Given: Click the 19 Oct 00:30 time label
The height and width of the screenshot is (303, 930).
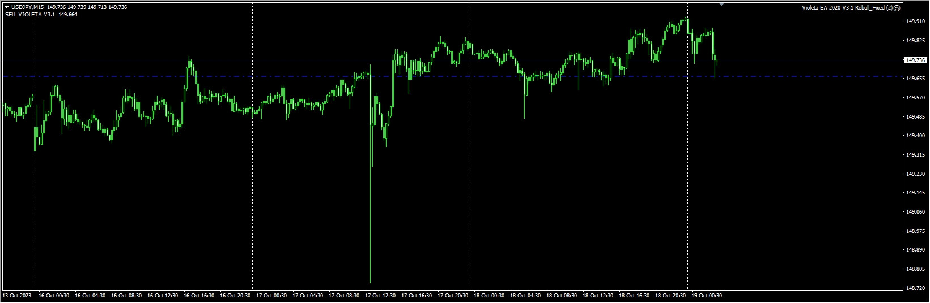Looking at the screenshot, I should click(707, 296).
